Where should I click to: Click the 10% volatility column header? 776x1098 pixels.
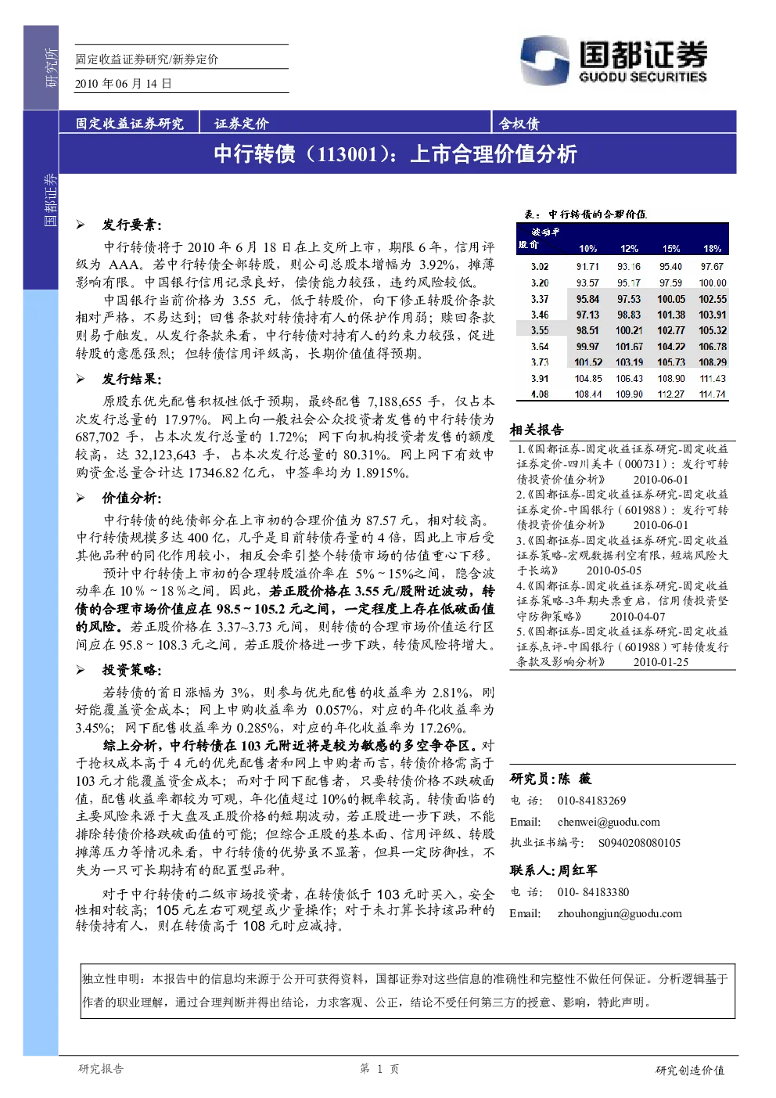(x=588, y=248)
